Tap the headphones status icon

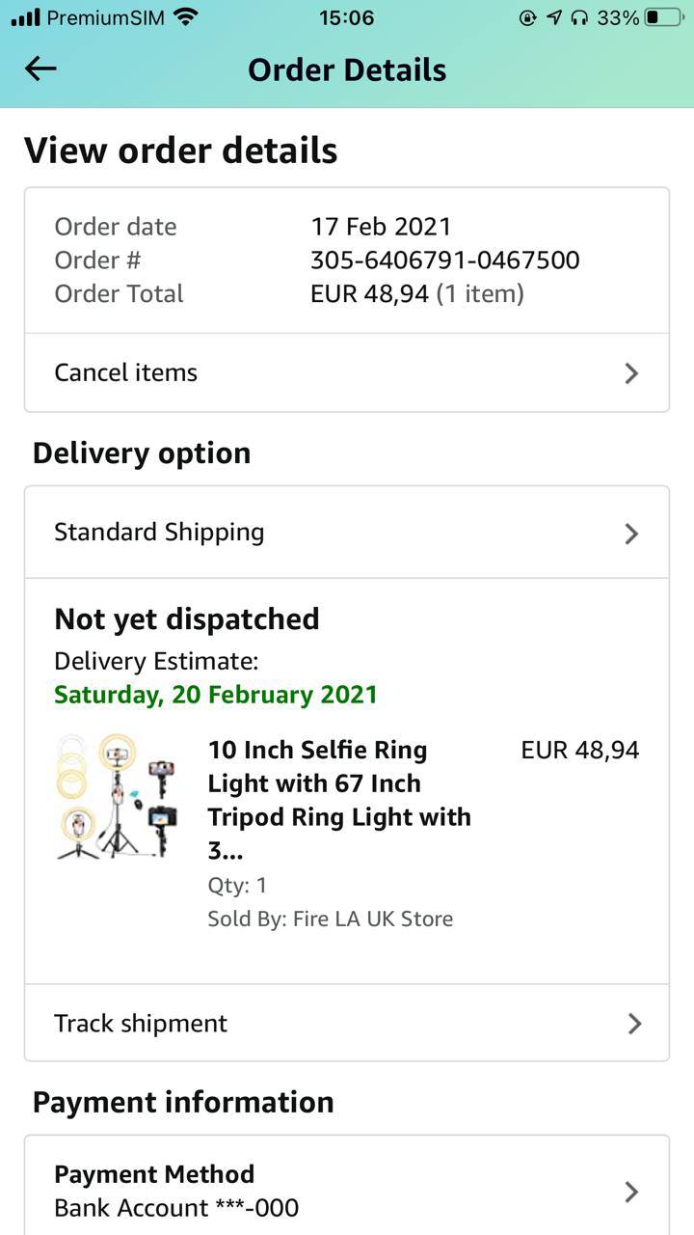pyautogui.click(x=579, y=17)
